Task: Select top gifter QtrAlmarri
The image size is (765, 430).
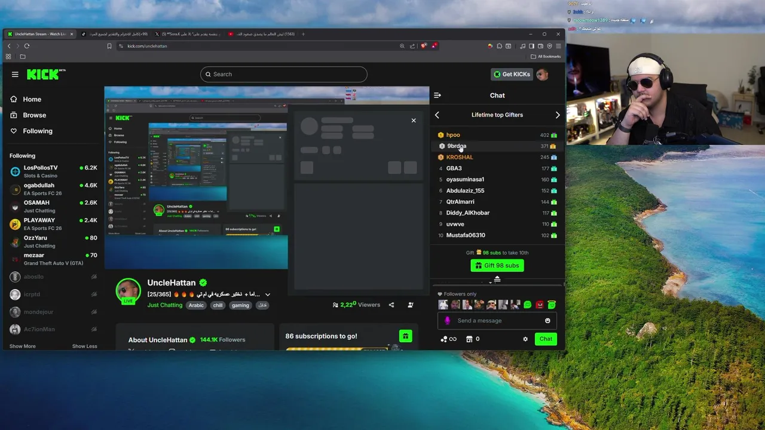Action: tap(497, 202)
